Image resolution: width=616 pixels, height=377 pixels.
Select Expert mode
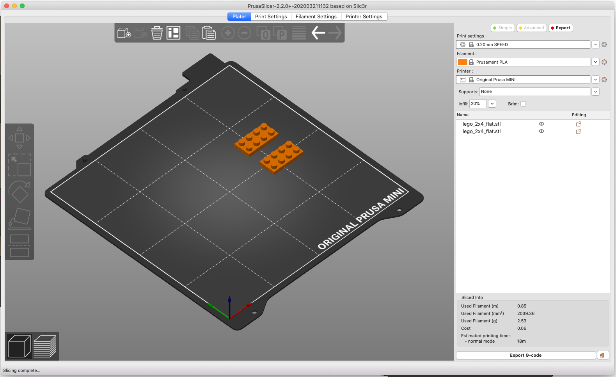click(x=561, y=28)
